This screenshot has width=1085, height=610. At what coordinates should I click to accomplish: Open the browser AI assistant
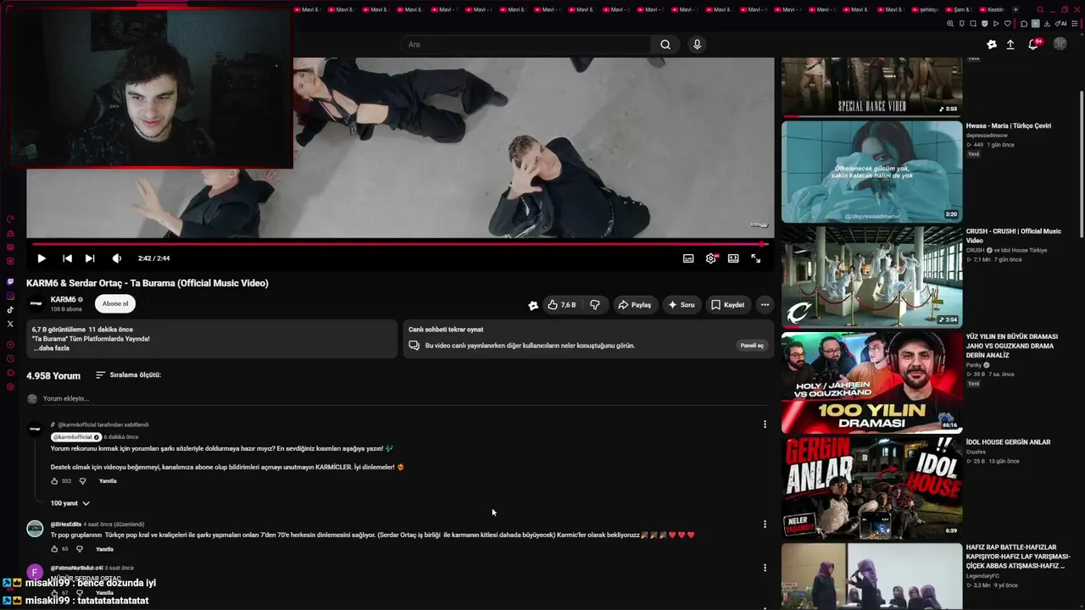click(1062, 24)
